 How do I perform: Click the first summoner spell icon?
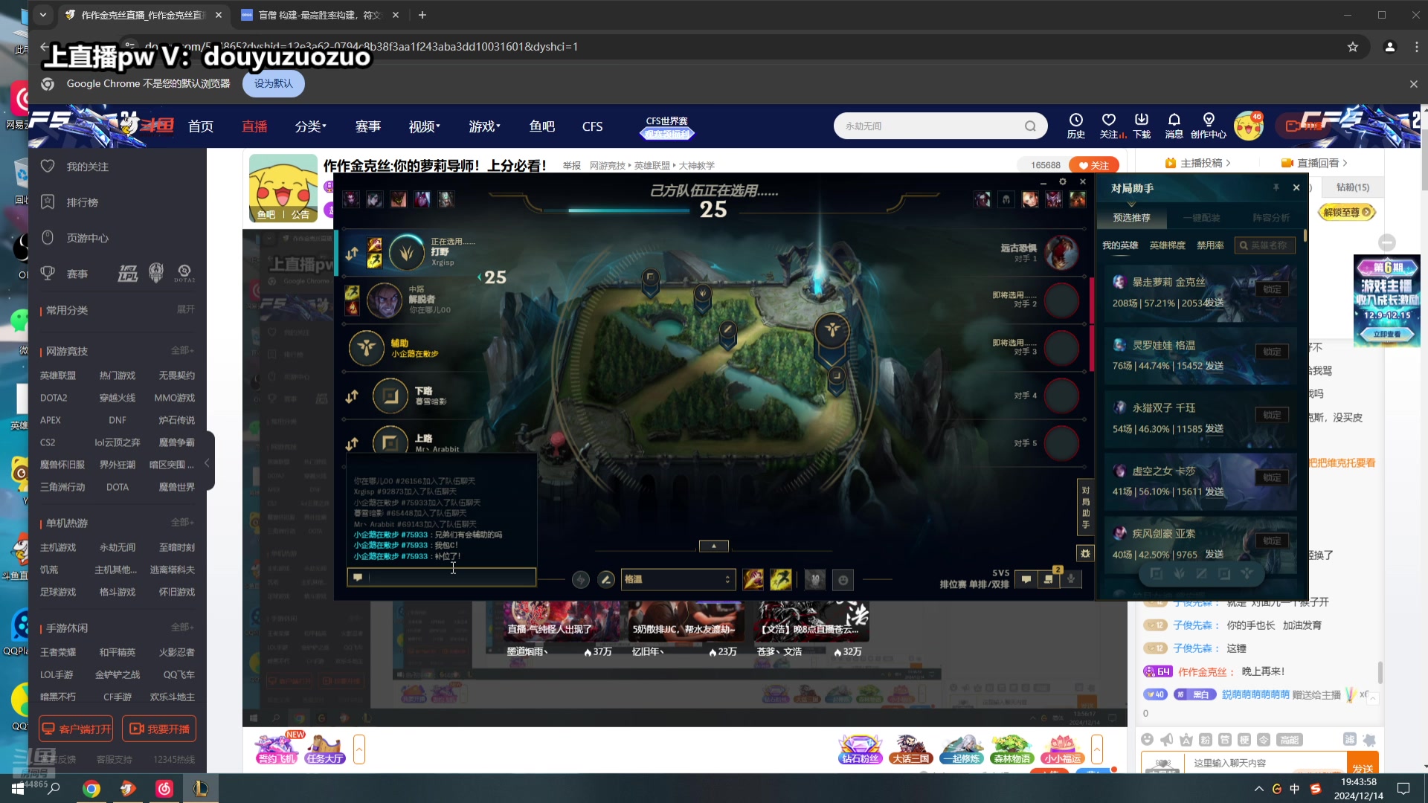(x=753, y=579)
